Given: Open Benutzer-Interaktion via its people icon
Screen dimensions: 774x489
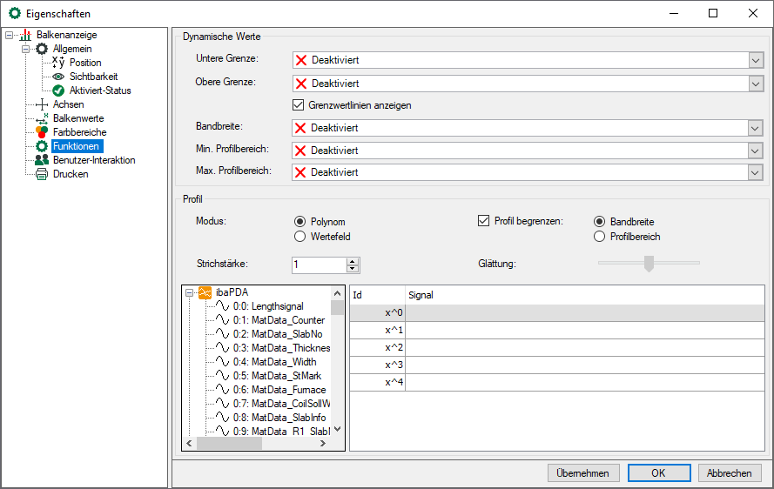Looking at the screenshot, I should [42, 160].
